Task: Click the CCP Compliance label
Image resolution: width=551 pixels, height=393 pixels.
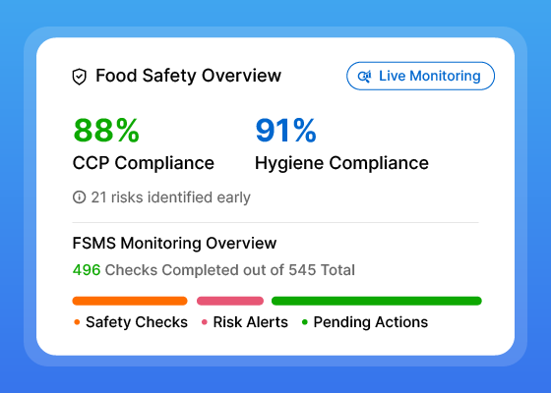Action: tap(144, 163)
